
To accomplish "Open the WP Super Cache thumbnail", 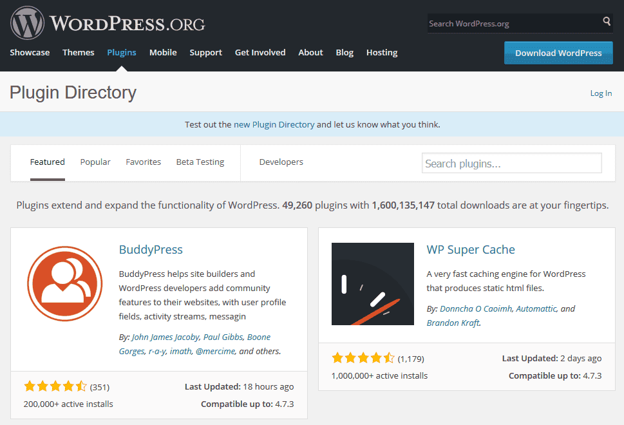I will pyautogui.click(x=372, y=284).
